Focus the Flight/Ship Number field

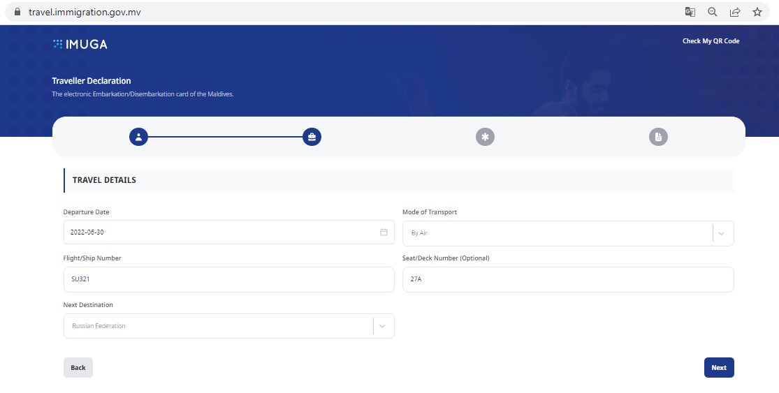(x=228, y=279)
